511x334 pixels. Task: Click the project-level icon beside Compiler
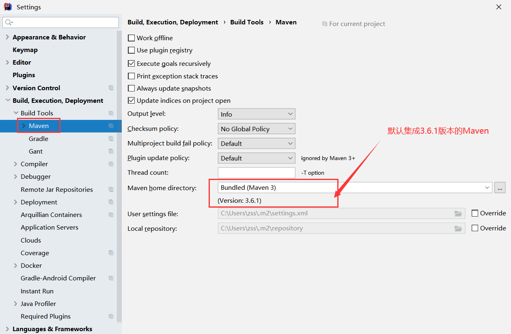[x=111, y=164]
